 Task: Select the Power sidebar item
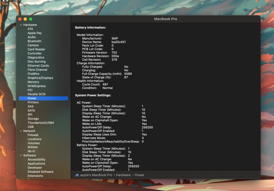pyautogui.click(x=32, y=98)
